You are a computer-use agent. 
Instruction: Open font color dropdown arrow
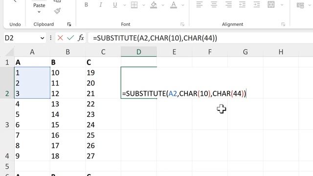coord(182,5)
